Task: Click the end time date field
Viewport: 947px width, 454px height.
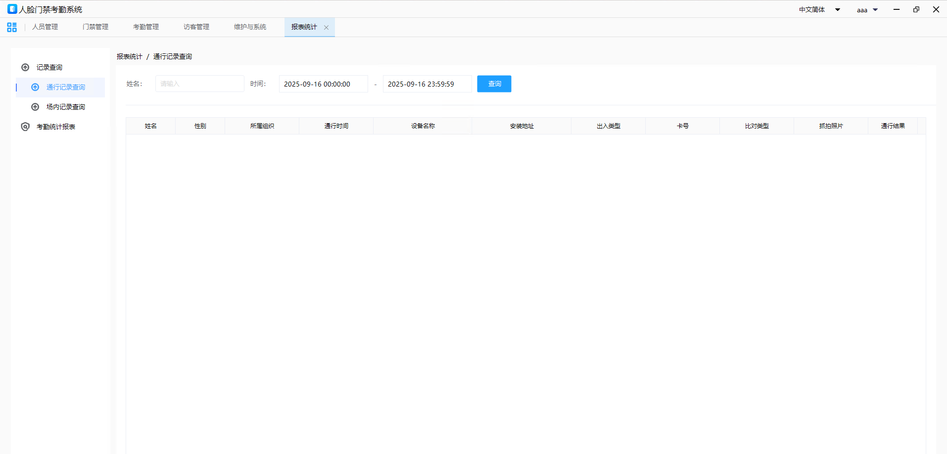Action: (x=427, y=84)
